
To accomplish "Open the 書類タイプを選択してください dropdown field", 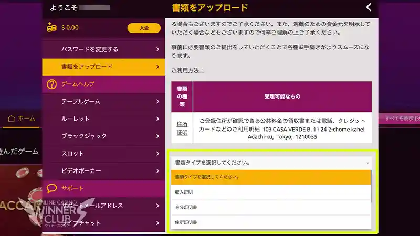I will coord(271,163).
